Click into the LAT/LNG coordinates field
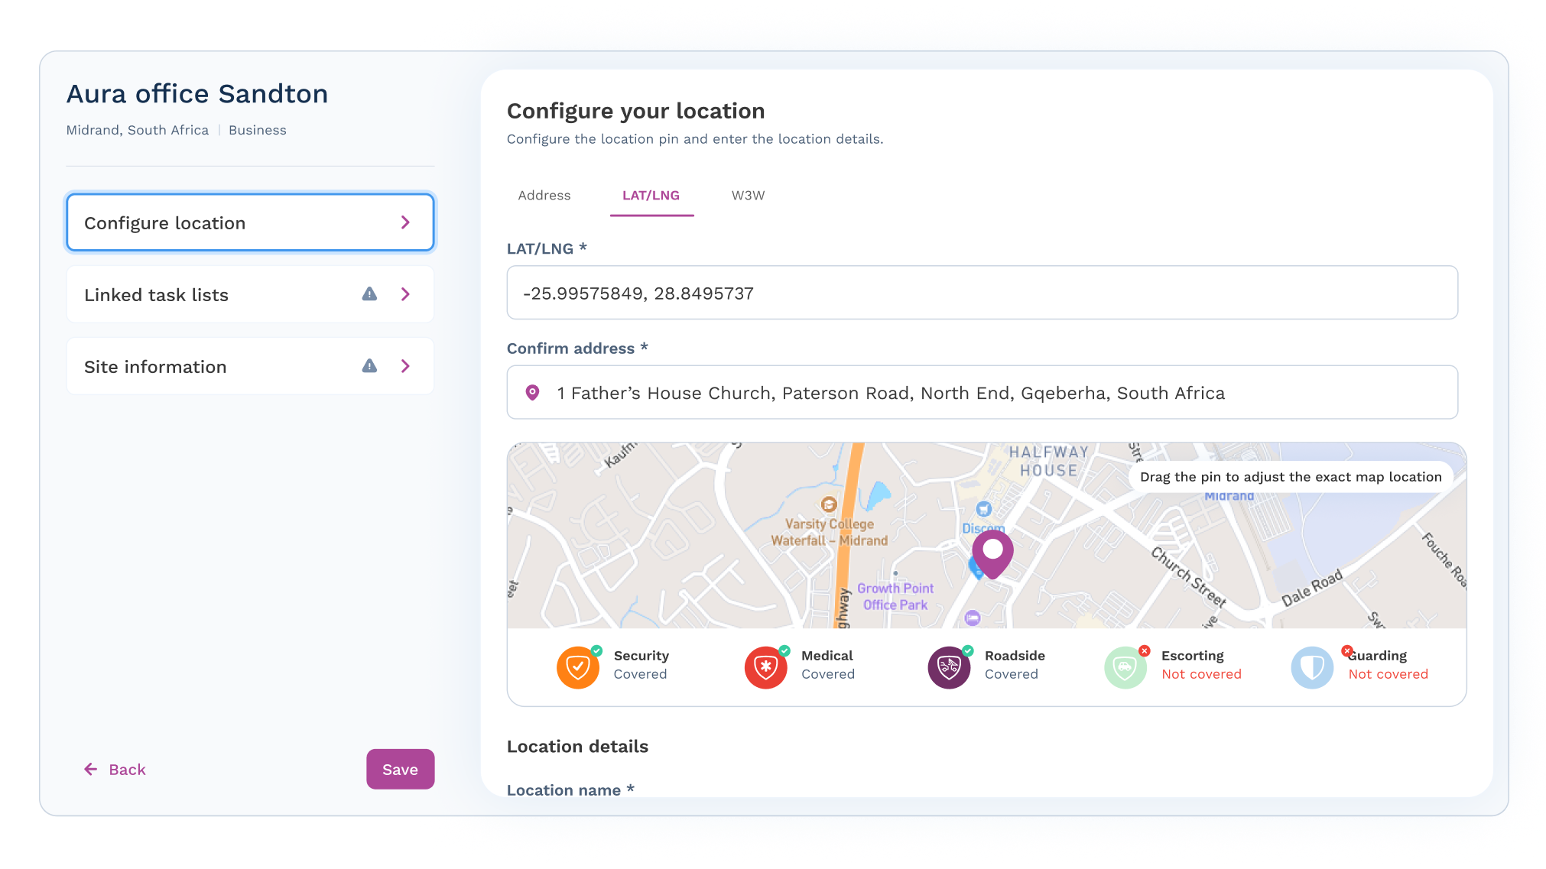The width and height of the screenshot is (1546, 869). (x=982, y=293)
